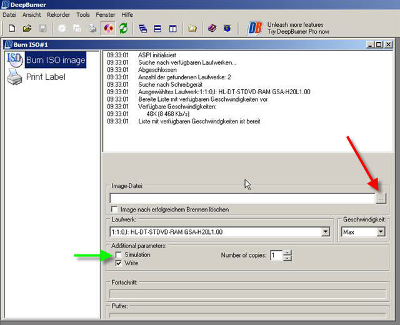The width and height of the screenshot is (400, 325).
Task: Click the grayed-out printer toolbar icon
Action: 92,28
